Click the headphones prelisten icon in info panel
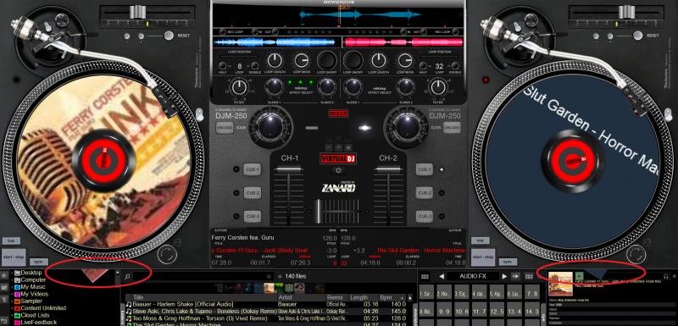Screen dimensions: 678x326 tap(666, 276)
